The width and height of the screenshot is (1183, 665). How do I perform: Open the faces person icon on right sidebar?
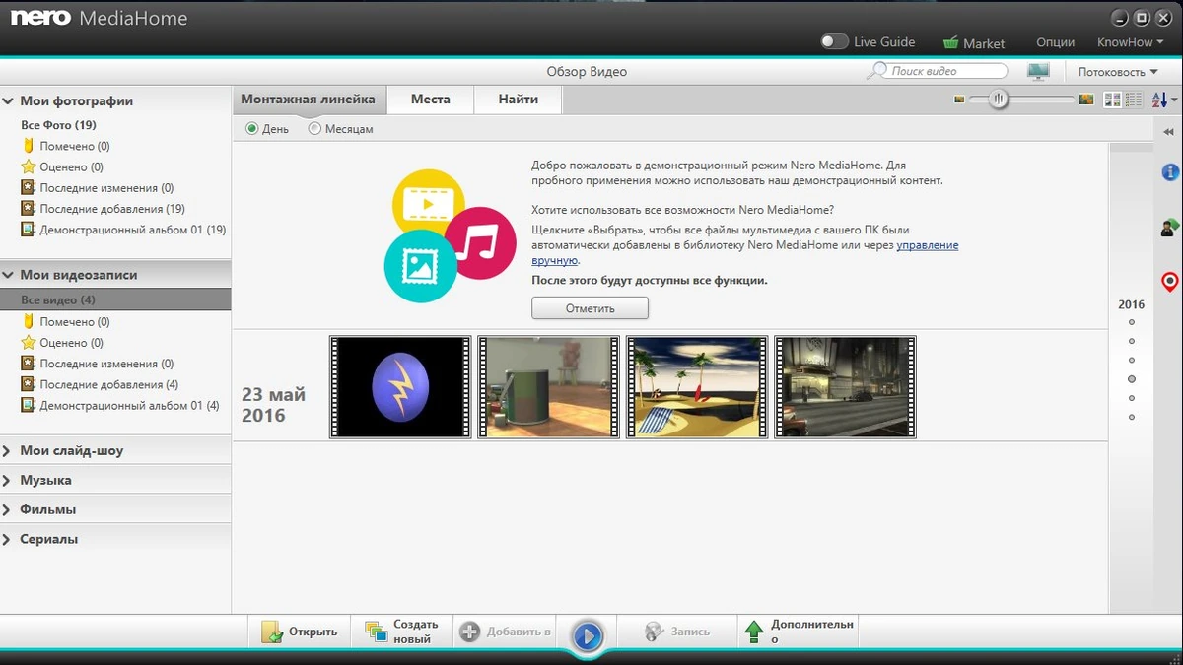click(x=1169, y=228)
